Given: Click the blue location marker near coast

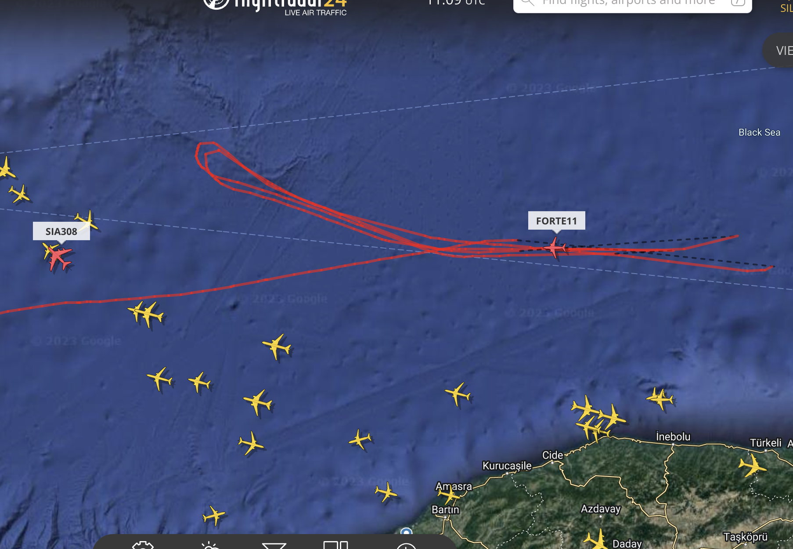Looking at the screenshot, I should coord(407,532).
